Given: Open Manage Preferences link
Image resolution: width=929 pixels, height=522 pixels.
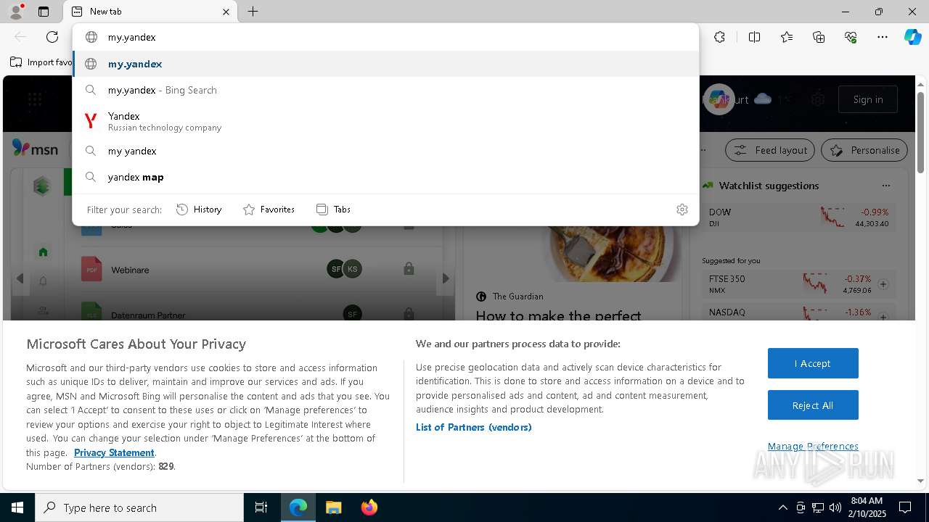Looking at the screenshot, I should 813,447.
